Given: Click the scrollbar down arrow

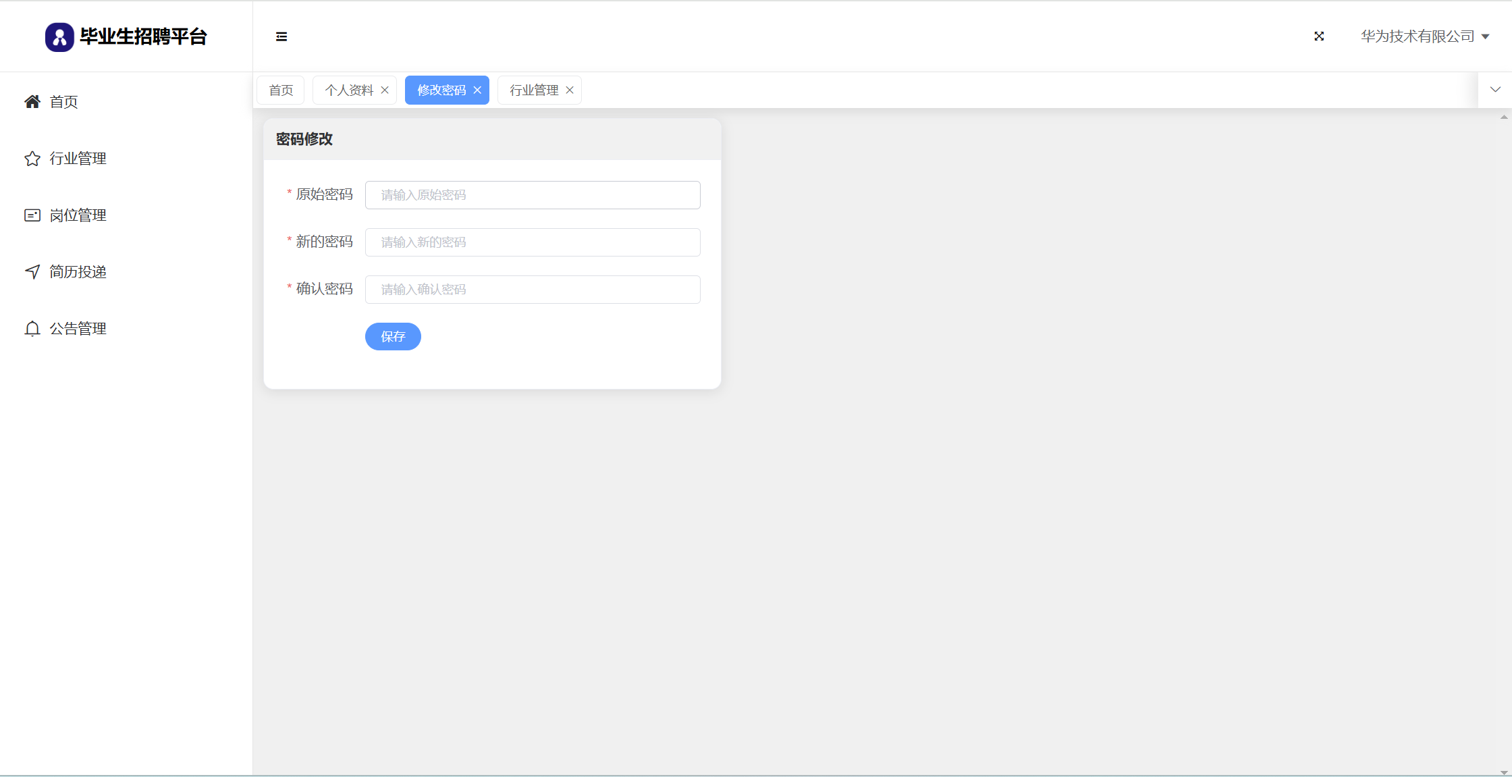Looking at the screenshot, I should [x=1504, y=772].
